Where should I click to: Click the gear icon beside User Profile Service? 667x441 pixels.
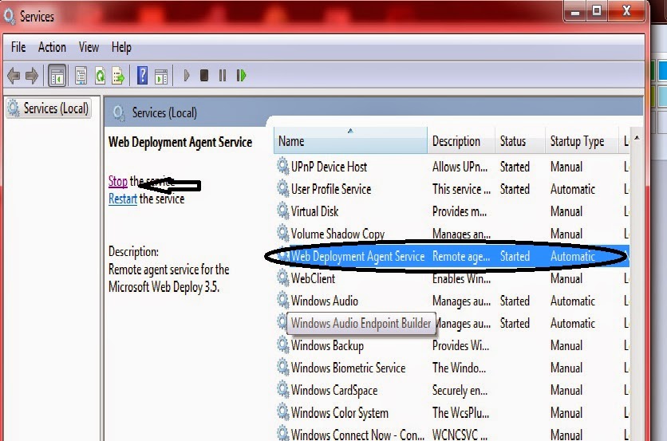point(283,188)
